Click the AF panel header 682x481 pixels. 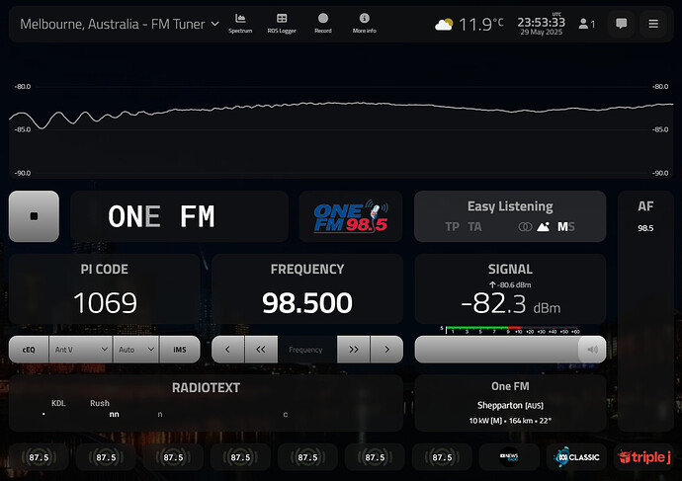(645, 206)
